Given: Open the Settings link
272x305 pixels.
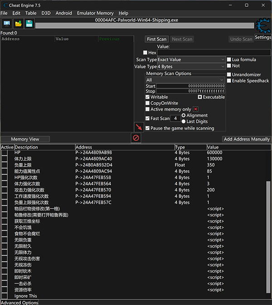Looking at the screenshot, I should tap(263, 37).
